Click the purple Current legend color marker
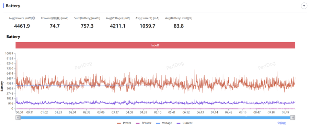The image size is (309, 129). pyautogui.click(x=179, y=123)
